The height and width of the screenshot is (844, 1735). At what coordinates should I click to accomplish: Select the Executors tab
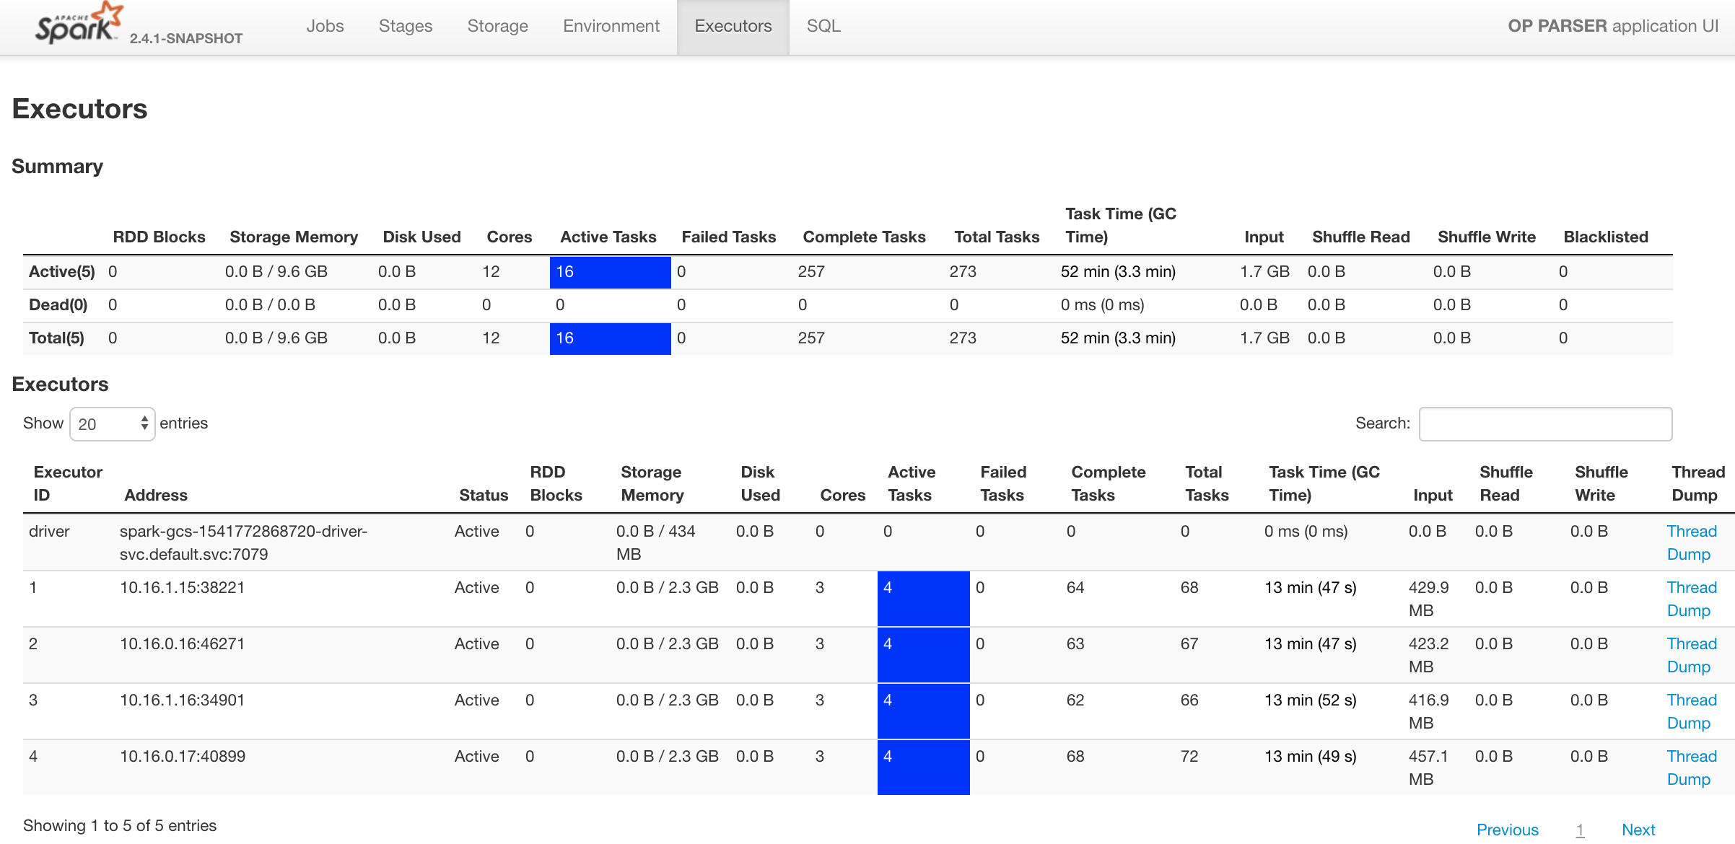point(733,26)
